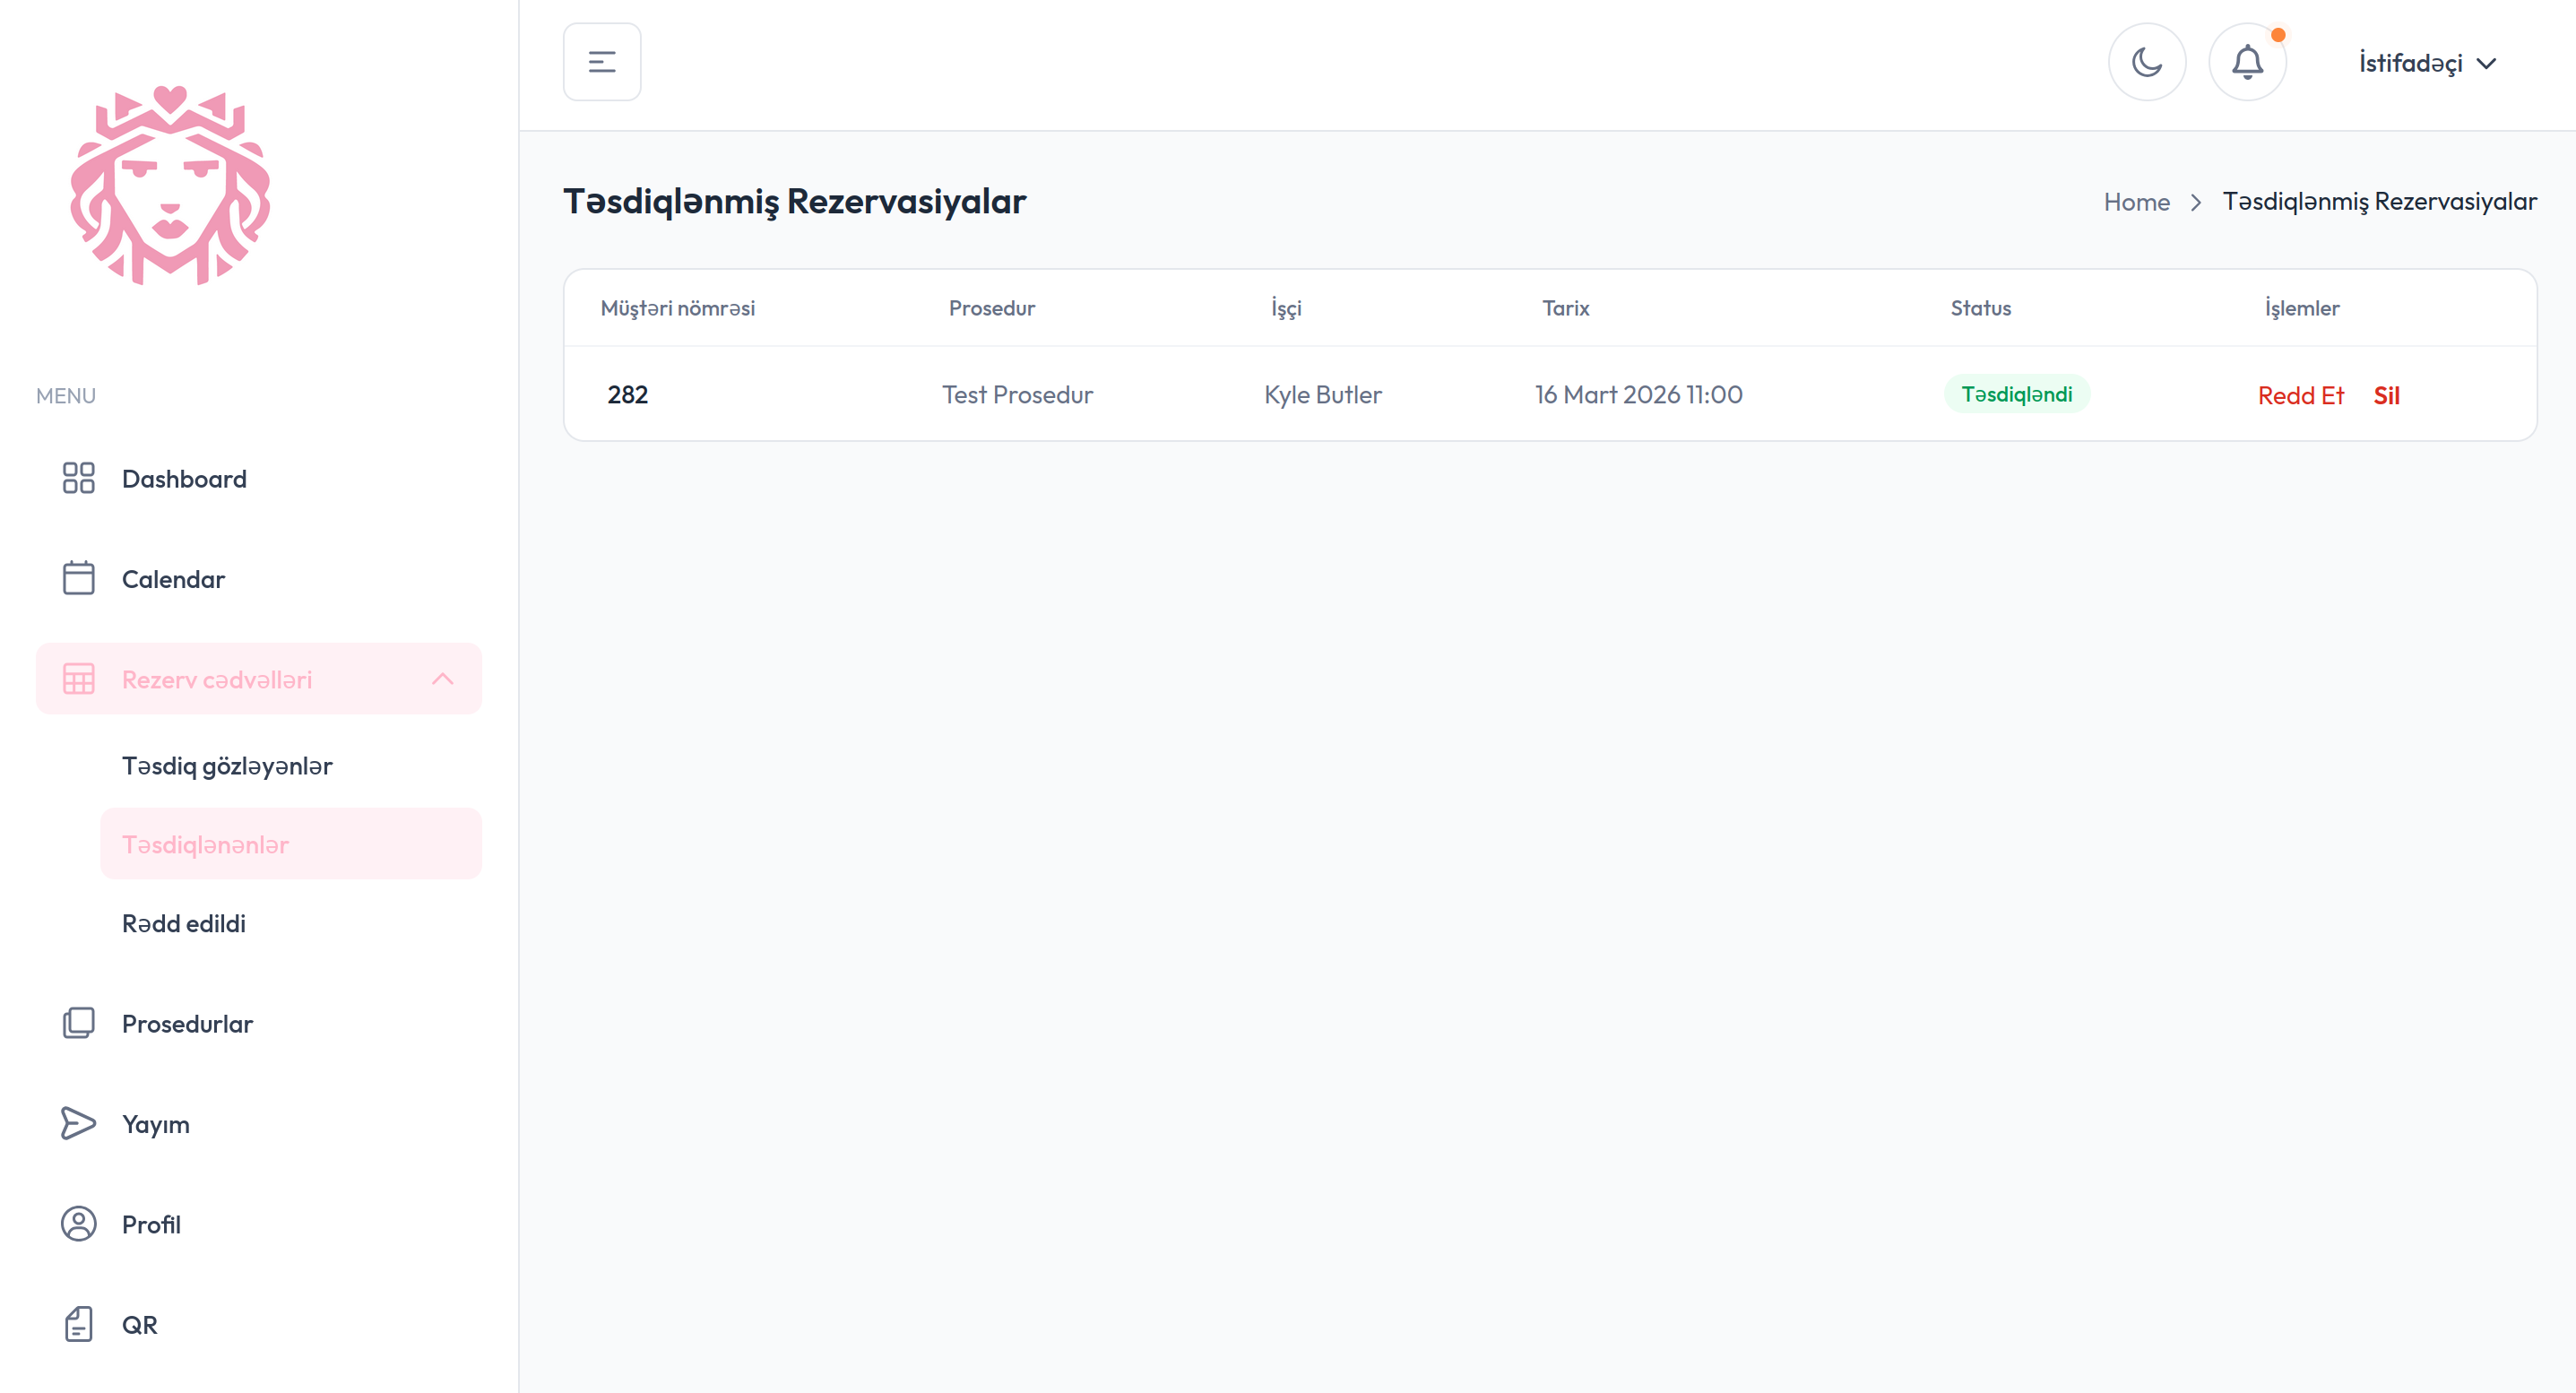The width and height of the screenshot is (2576, 1393).
Task: Click the hamburger sidebar toggle button
Action: [x=601, y=62]
